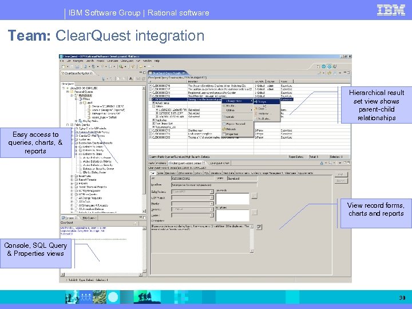
Task: Click the Description editor icon
Action: (259, 227)
